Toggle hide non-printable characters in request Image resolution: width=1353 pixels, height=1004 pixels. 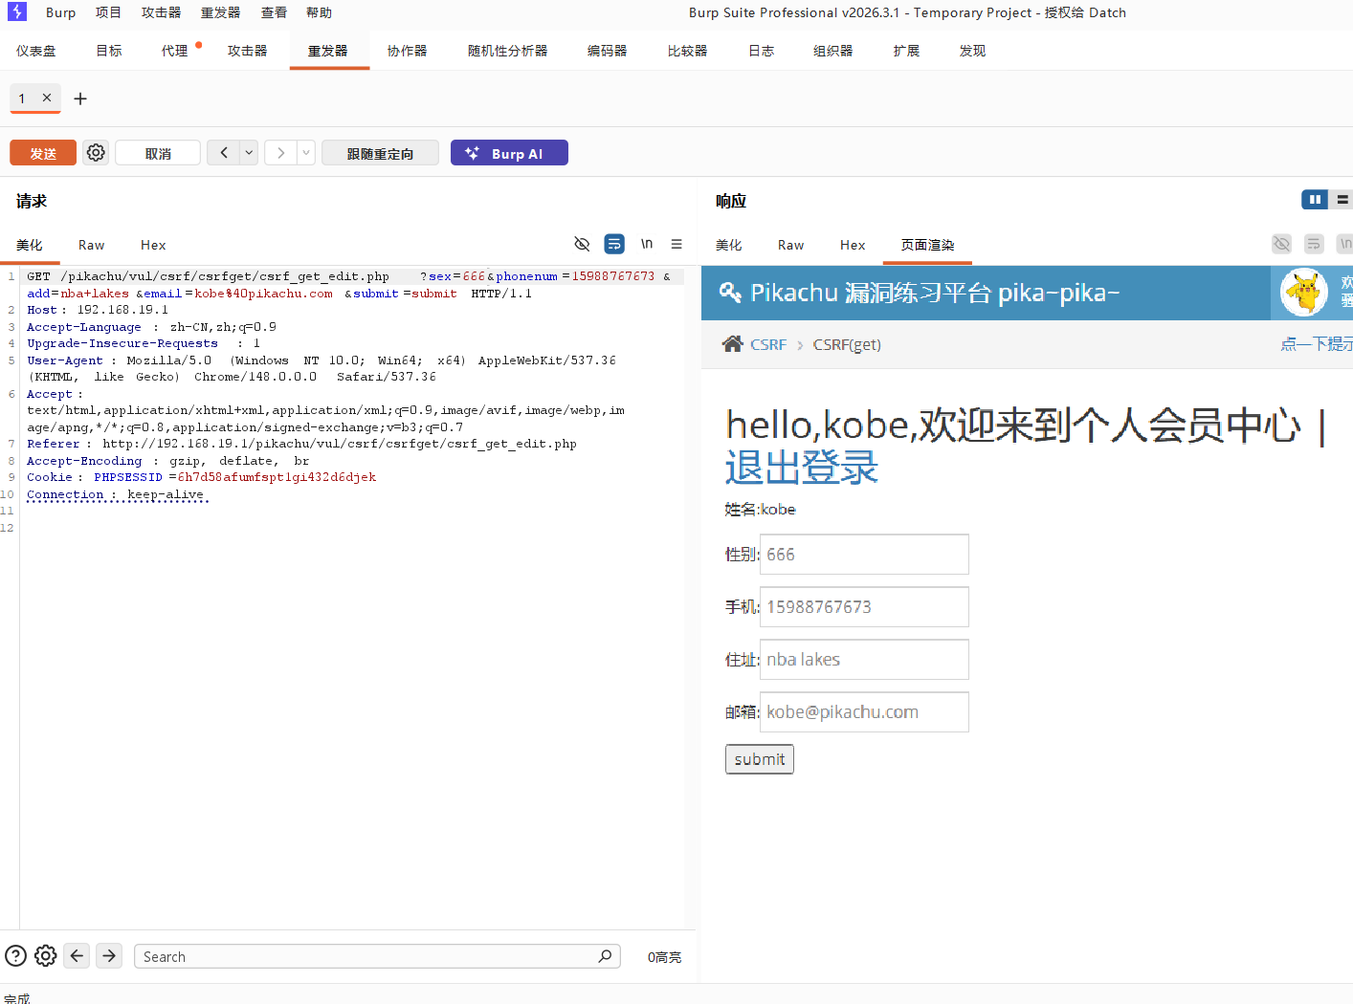pyautogui.click(x=582, y=244)
